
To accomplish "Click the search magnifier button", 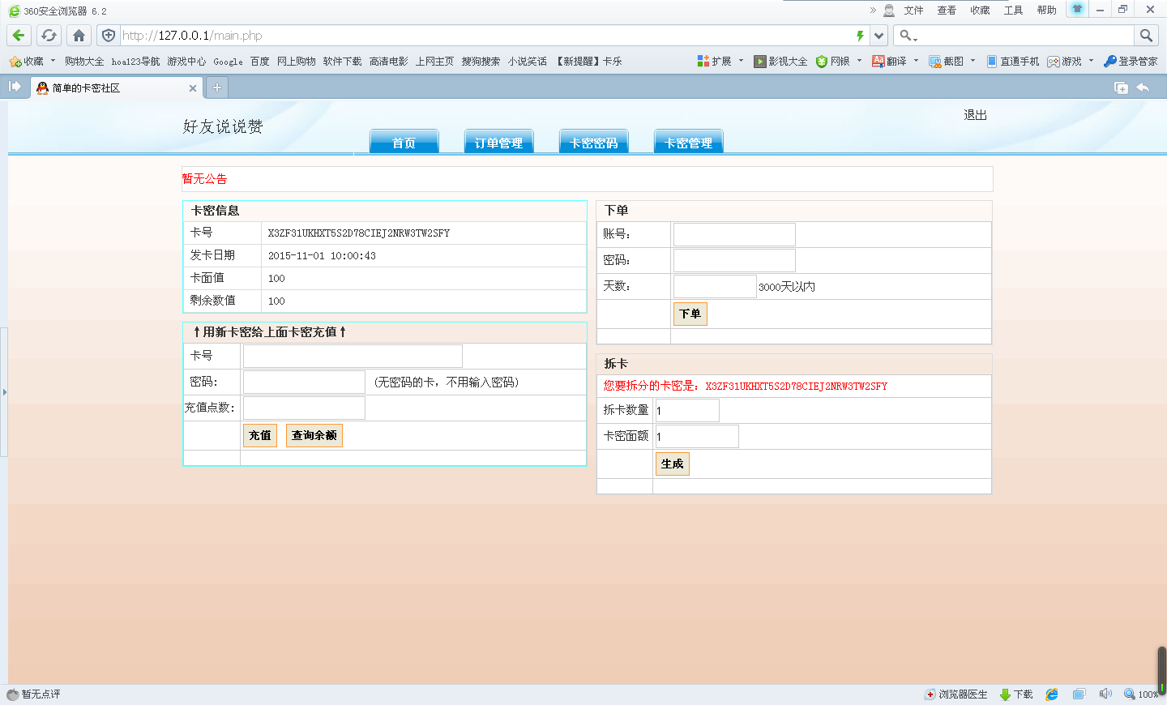I will pos(1146,36).
